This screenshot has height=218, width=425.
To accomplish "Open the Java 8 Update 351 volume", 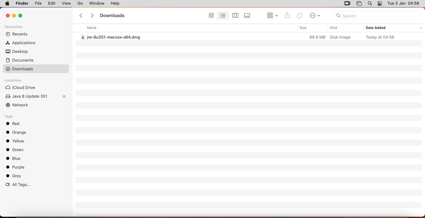I will pos(30,96).
